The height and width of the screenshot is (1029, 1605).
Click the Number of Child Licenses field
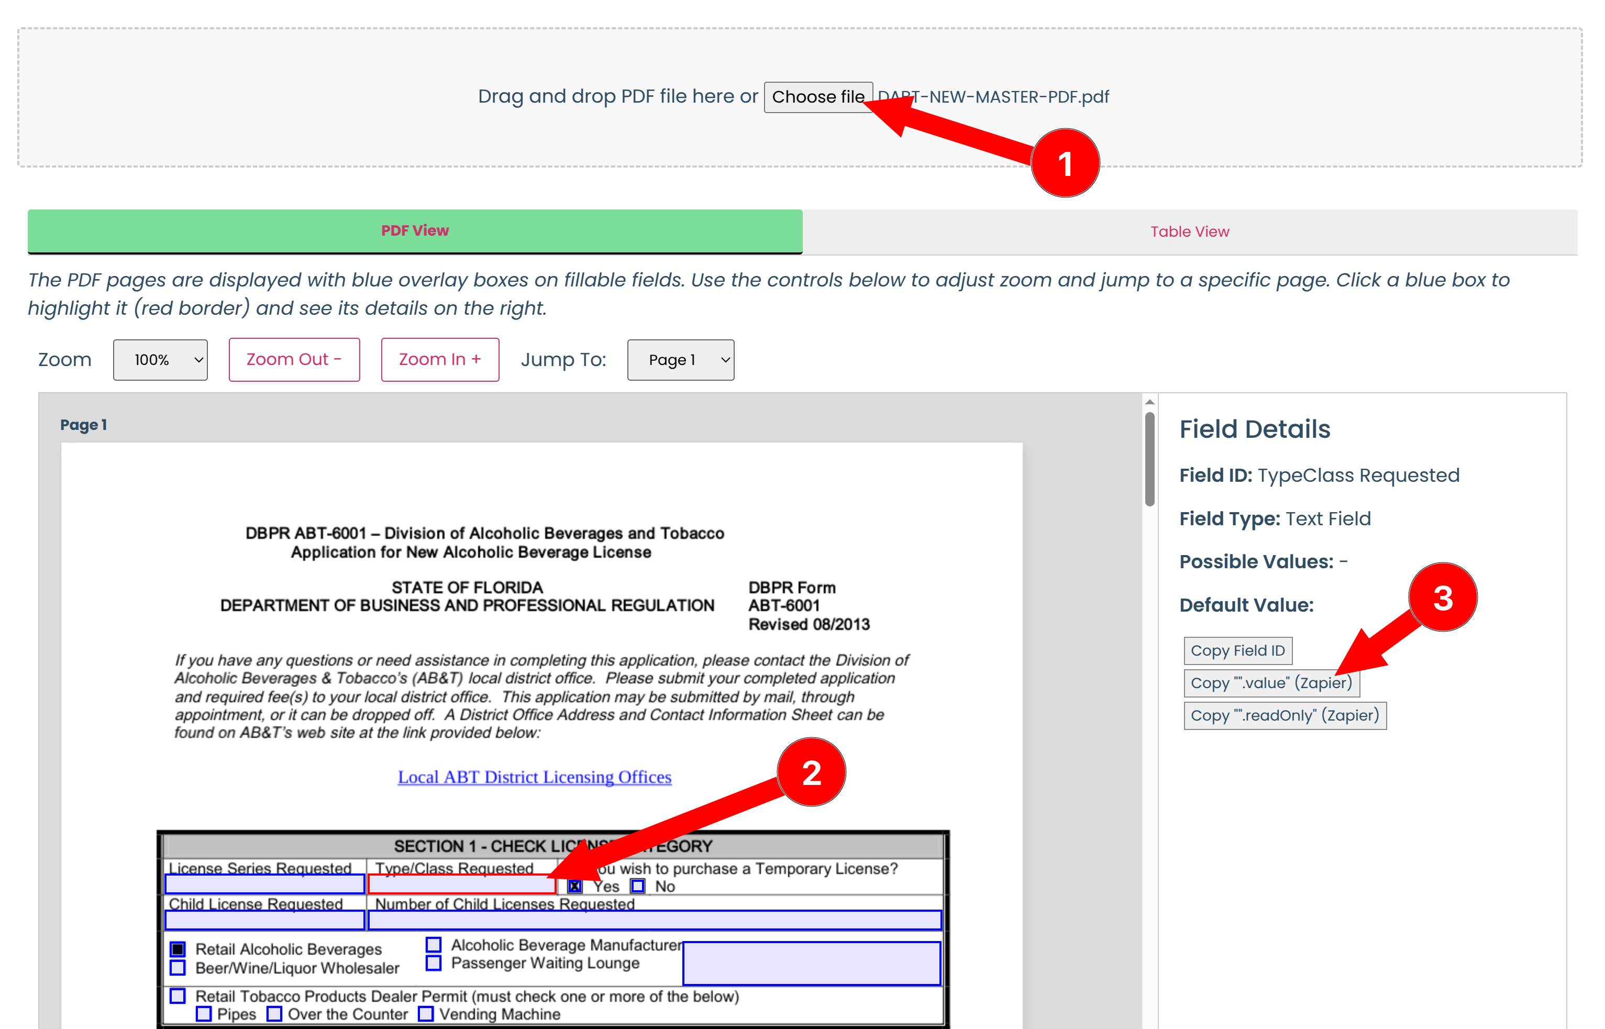click(654, 920)
